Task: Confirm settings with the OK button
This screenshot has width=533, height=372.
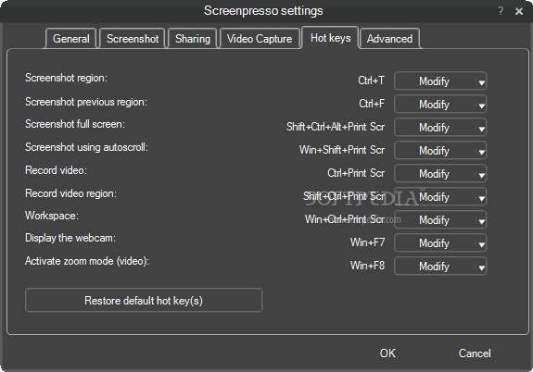Action: point(387,353)
